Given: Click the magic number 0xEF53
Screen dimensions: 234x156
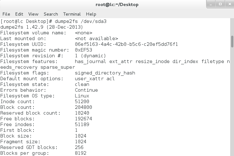Looking at the screenshot, I should tap(83, 50).
